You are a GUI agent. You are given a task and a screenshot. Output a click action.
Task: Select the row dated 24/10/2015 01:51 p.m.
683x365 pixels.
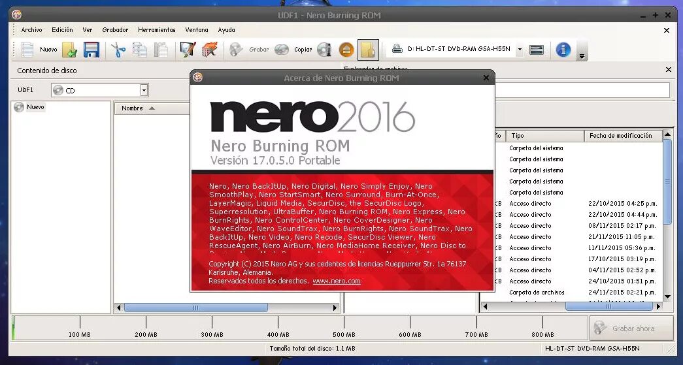[x=578, y=281]
